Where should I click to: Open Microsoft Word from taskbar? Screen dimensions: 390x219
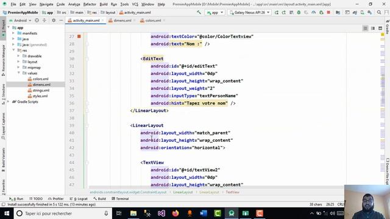(204, 214)
